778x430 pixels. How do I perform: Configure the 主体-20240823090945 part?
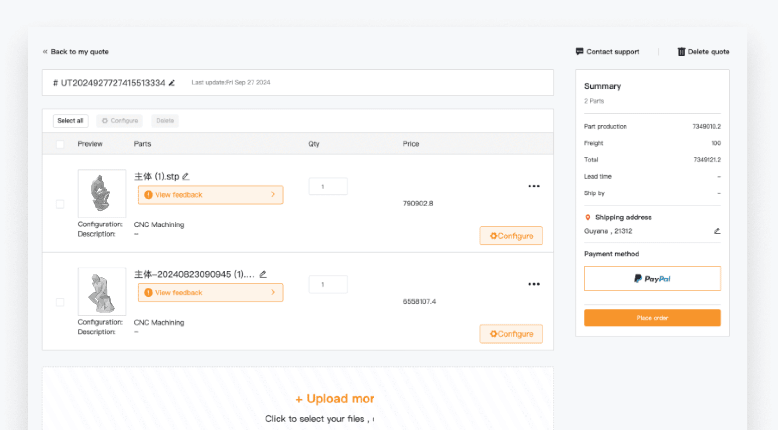(x=511, y=334)
